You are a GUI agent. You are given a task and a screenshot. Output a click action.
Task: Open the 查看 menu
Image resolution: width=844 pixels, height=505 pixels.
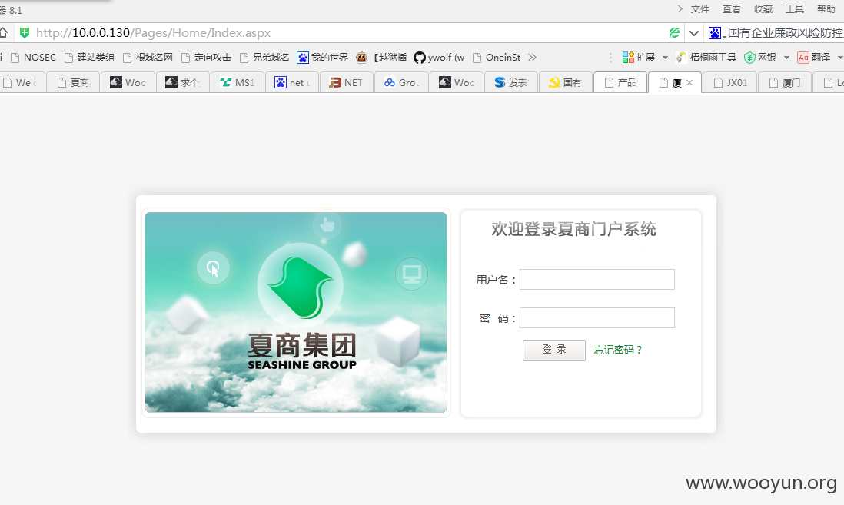(x=732, y=9)
